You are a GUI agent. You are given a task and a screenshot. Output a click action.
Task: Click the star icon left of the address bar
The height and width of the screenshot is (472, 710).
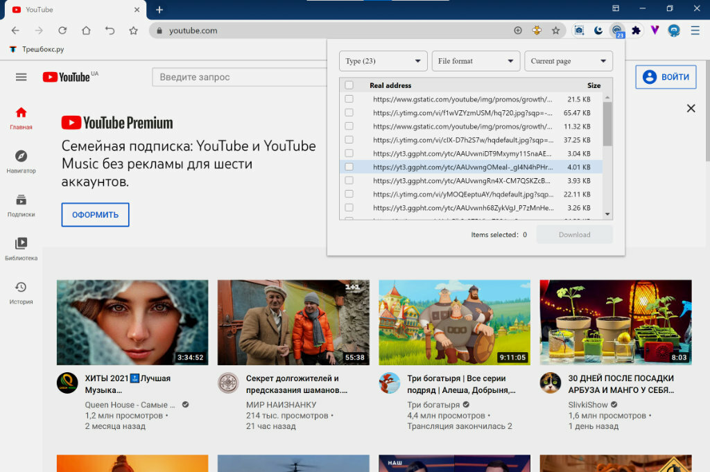(x=133, y=30)
